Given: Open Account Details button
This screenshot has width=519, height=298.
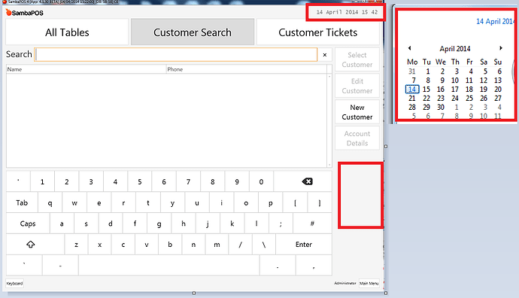Looking at the screenshot, I should click(357, 138).
